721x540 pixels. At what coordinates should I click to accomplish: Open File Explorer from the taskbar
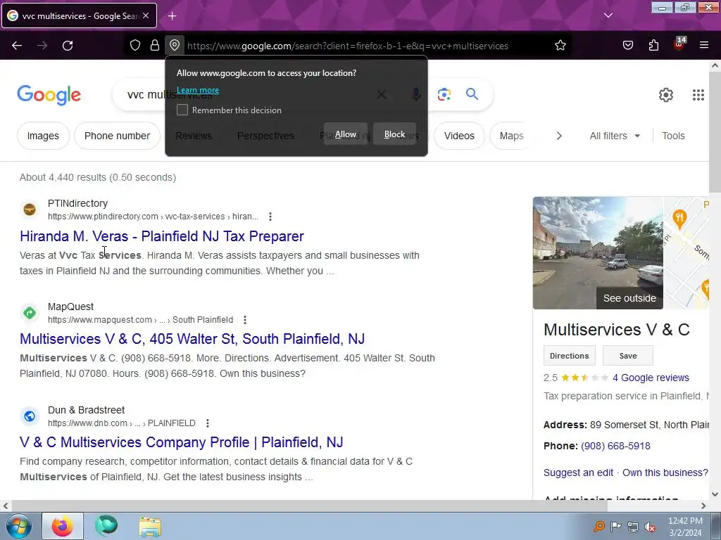coord(150,527)
